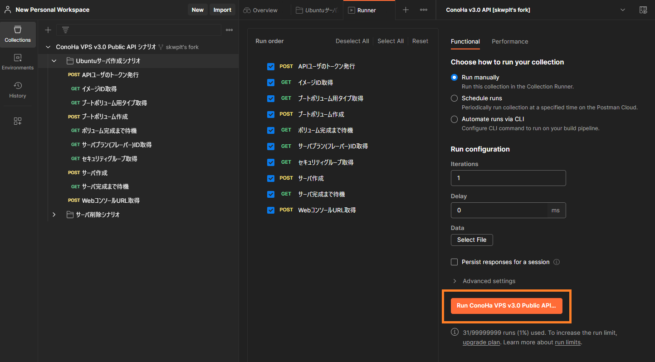The height and width of the screenshot is (362, 655).
Task: Uncheck サーバ作成 in run order
Action: click(x=271, y=178)
